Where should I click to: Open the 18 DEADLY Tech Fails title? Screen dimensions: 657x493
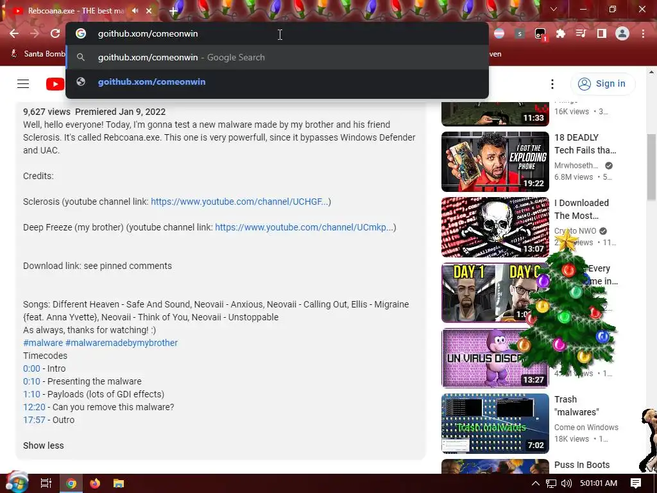pyautogui.click(x=585, y=144)
